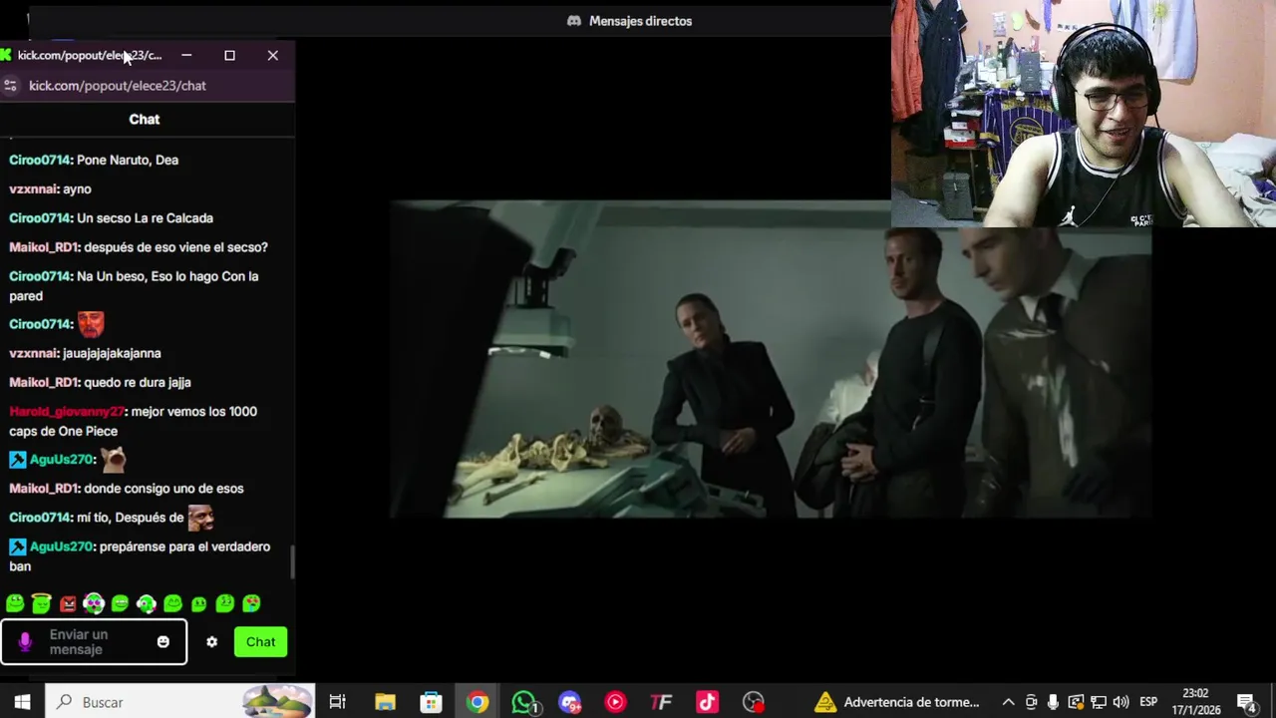Viewport: 1276px width, 718px height.
Task: Open the emoji picker smiley icon
Action: (163, 642)
